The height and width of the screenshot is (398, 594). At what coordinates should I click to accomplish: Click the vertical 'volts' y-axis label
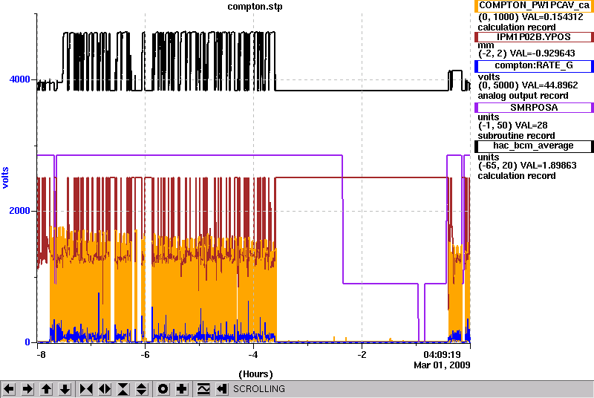[x=5, y=177]
